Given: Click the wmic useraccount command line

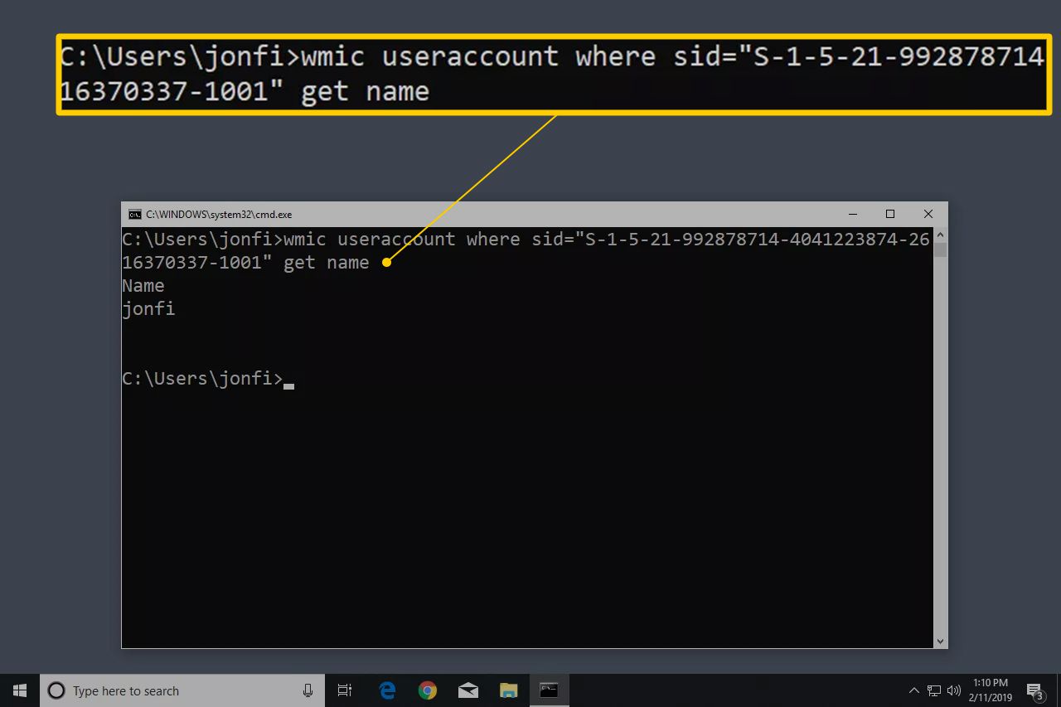Looking at the screenshot, I should coord(526,240).
